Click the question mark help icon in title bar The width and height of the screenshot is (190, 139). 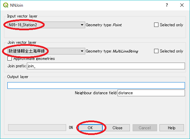[167, 5]
